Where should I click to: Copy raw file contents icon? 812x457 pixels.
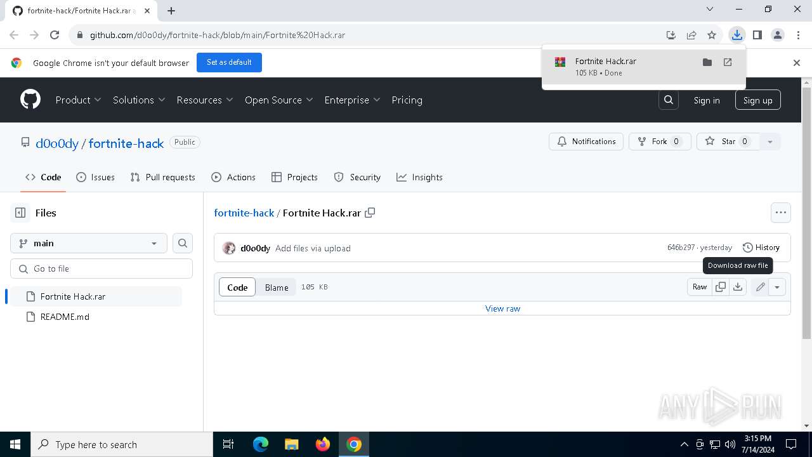point(721,287)
